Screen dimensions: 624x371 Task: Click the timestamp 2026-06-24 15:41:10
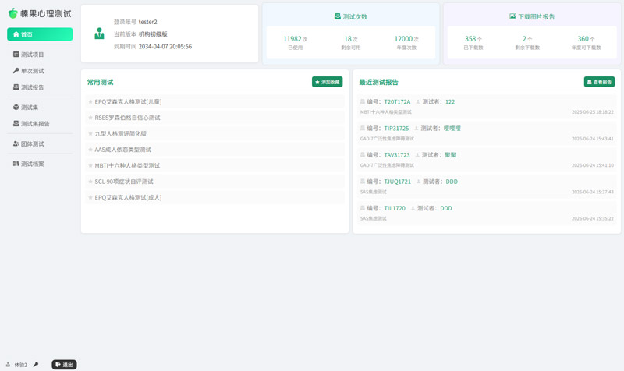pos(593,165)
